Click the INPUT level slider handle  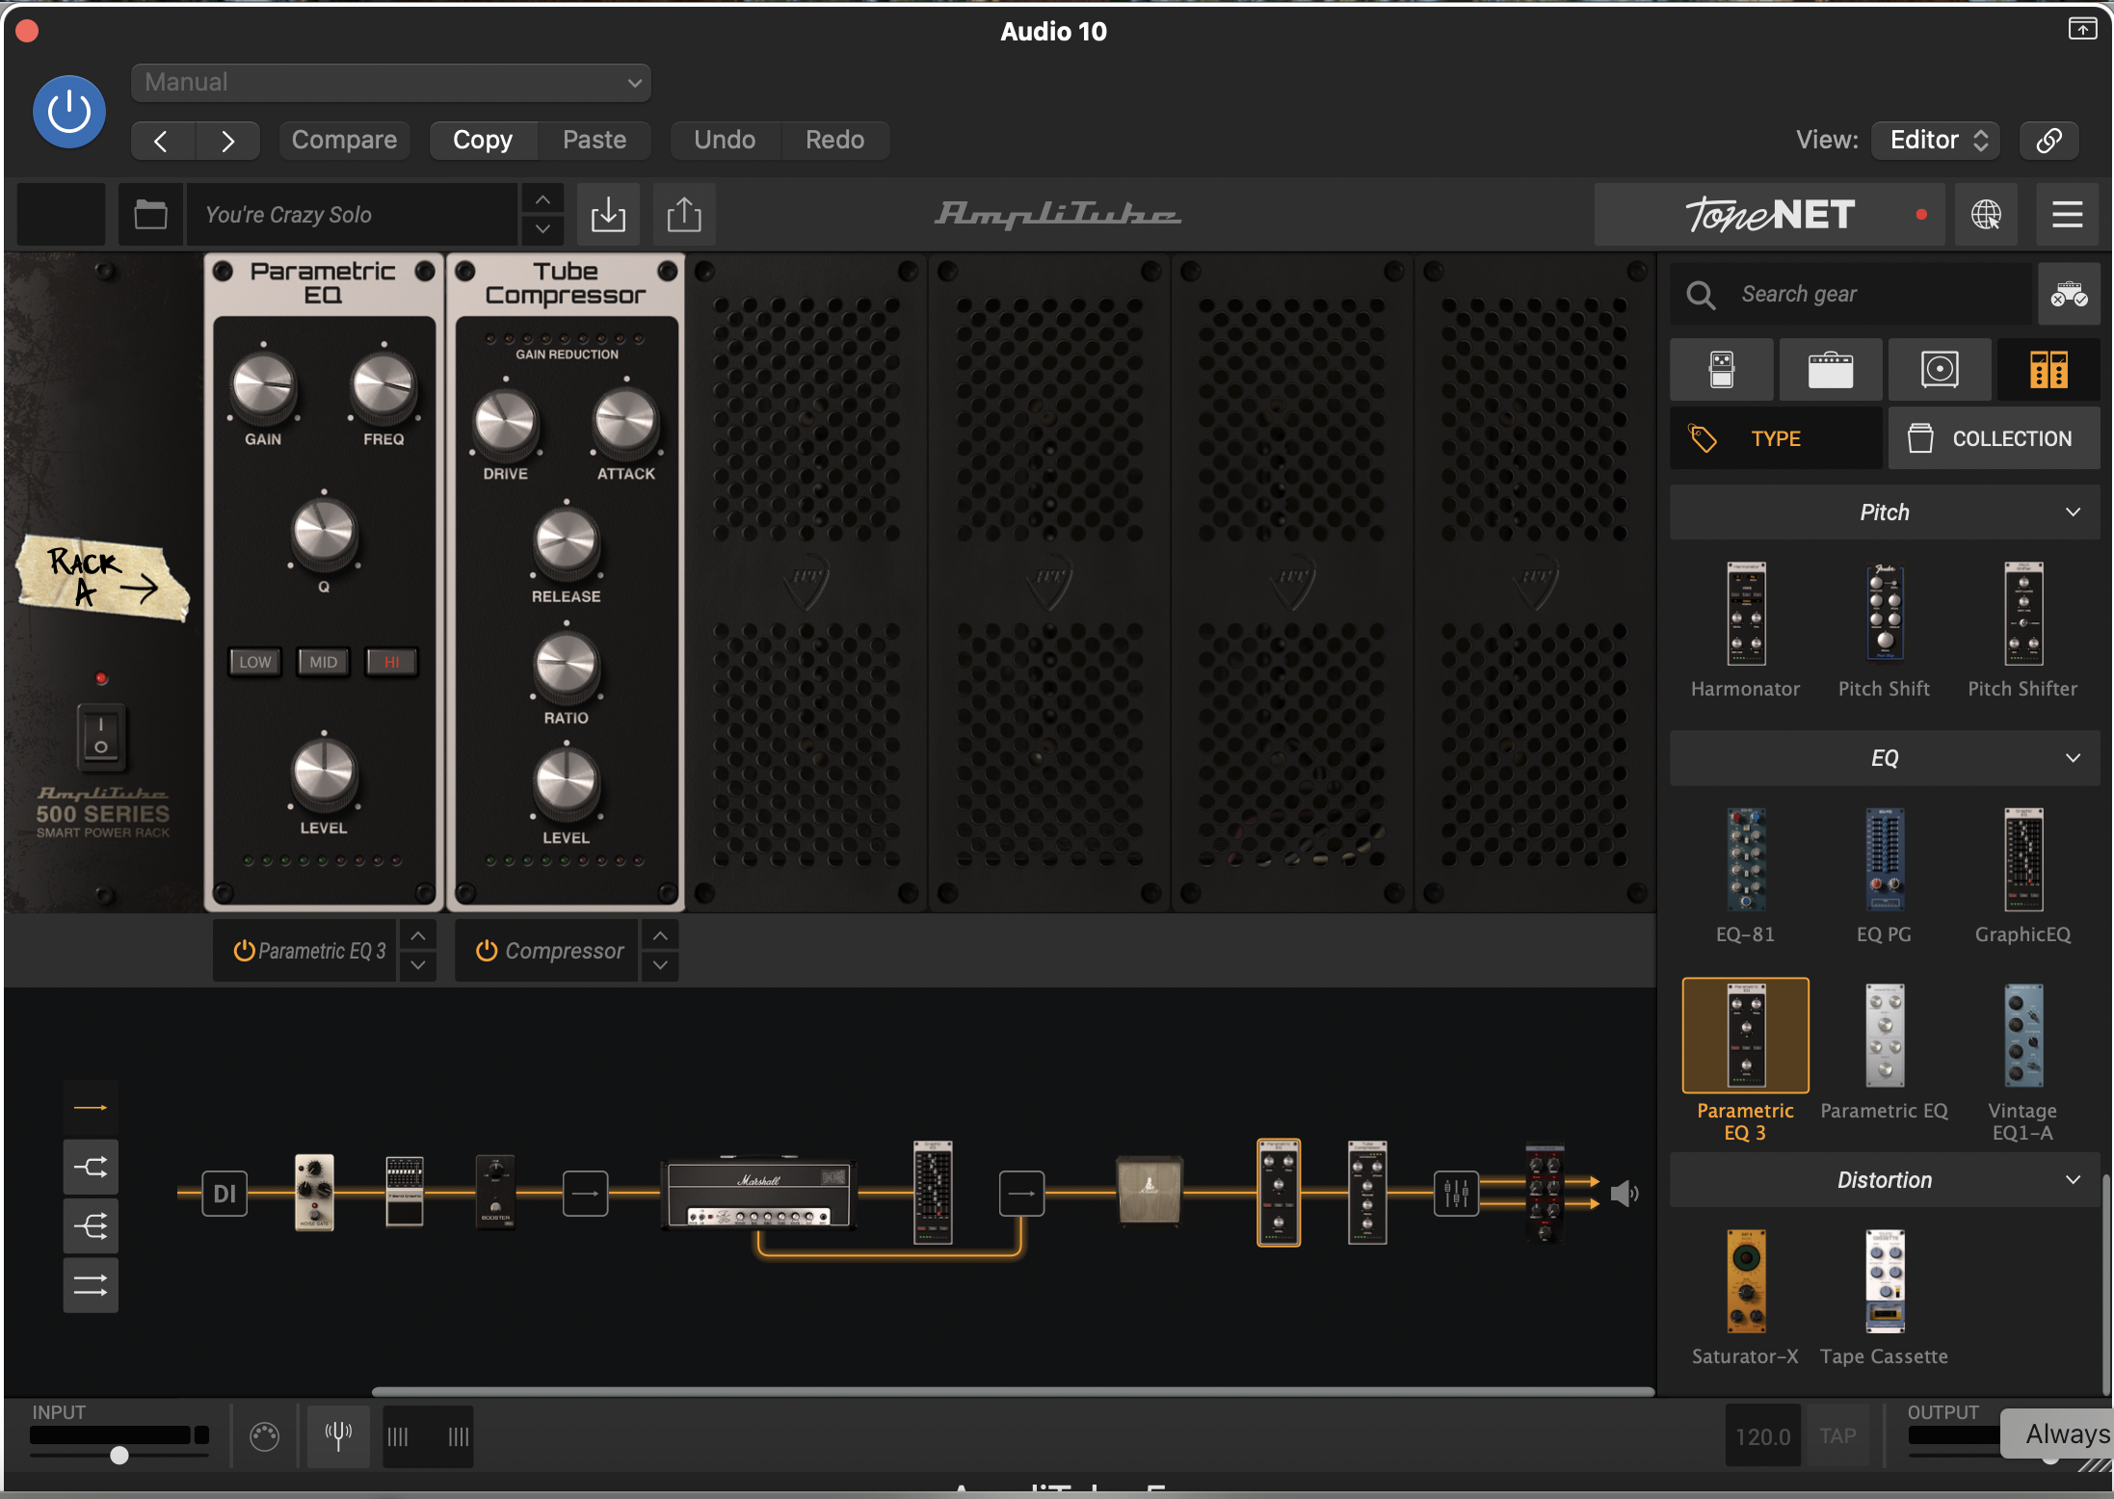click(x=119, y=1455)
